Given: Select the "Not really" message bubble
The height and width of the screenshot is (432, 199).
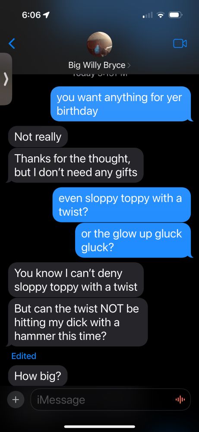Looking at the screenshot, I should [38, 137].
